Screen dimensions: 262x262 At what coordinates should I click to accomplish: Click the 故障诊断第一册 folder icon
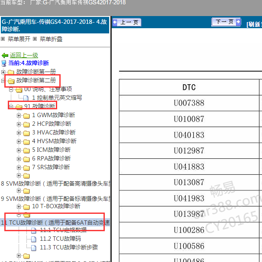point(11,72)
